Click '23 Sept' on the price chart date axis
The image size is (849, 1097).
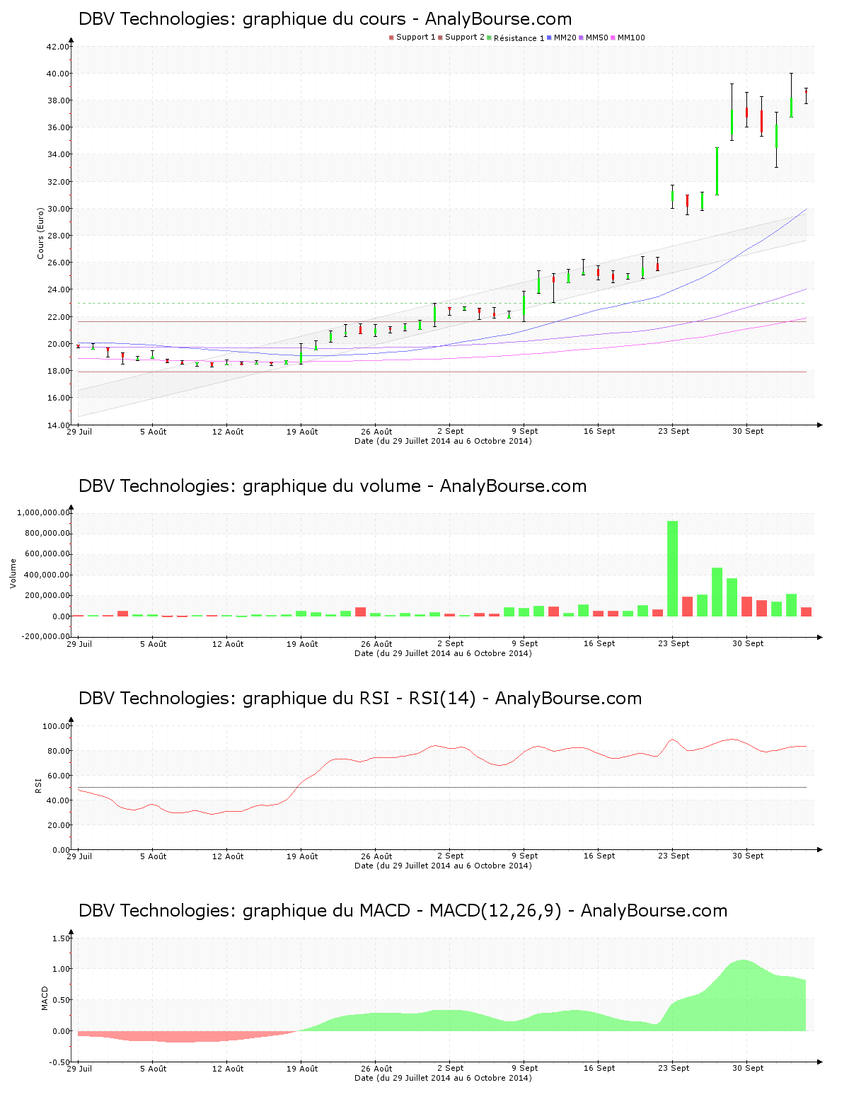pyautogui.click(x=674, y=431)
